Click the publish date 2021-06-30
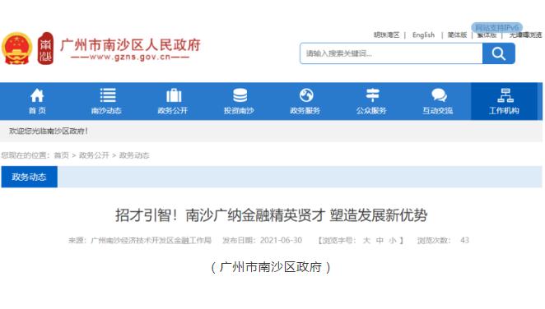545x309 pixels. point(281,240)
